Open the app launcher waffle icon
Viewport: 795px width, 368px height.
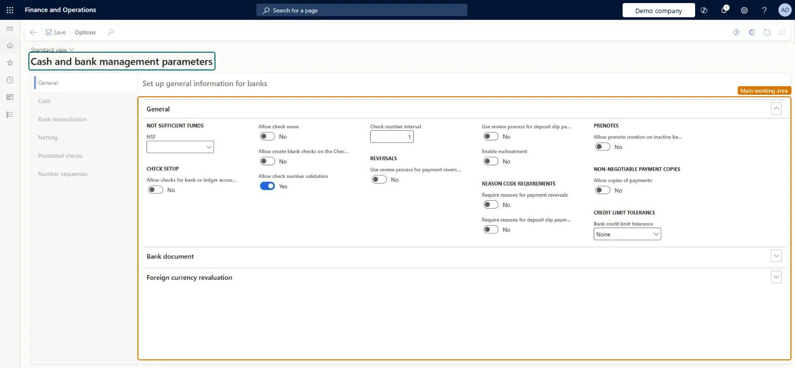10,10
